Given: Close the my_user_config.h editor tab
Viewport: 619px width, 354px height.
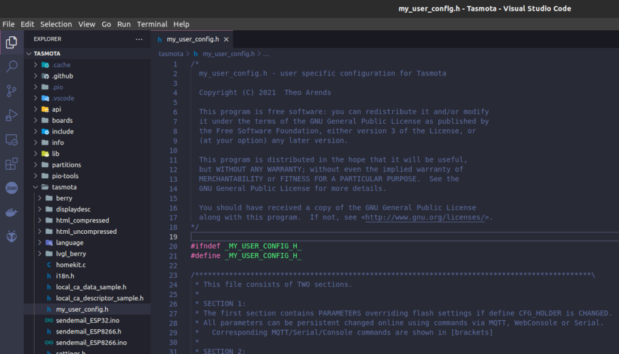Looking at the screenshot, I should point(226,39).
